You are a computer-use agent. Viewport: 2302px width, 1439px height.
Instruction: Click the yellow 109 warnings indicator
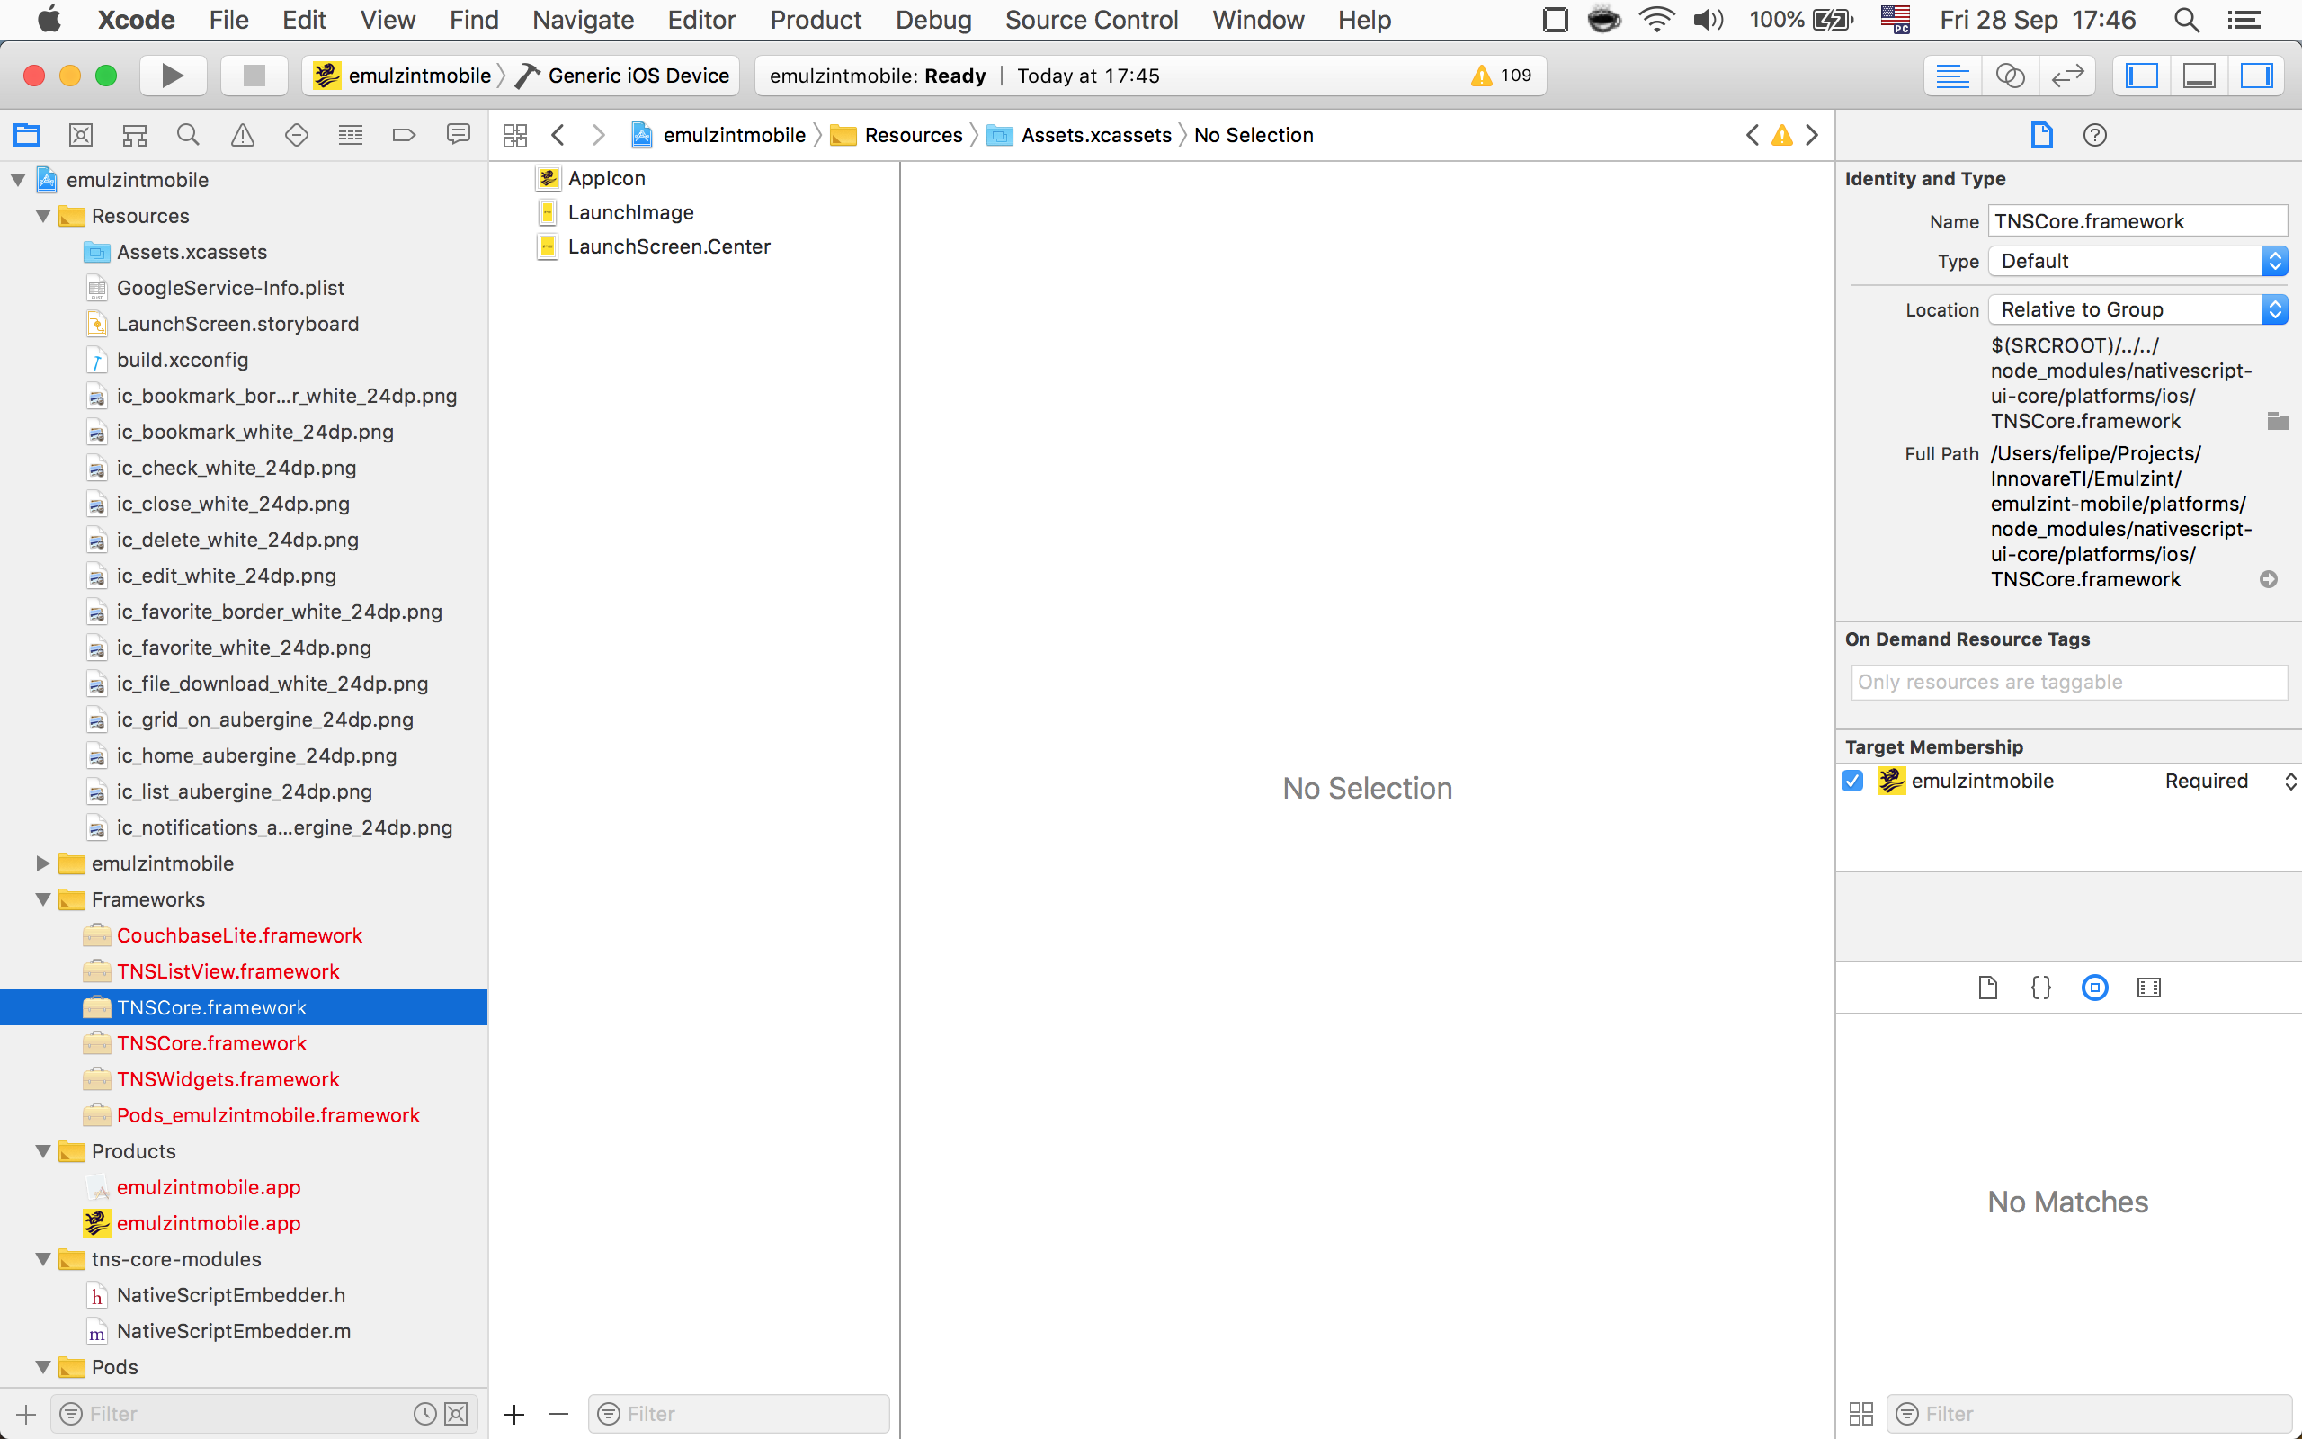tap(1501, 76)
